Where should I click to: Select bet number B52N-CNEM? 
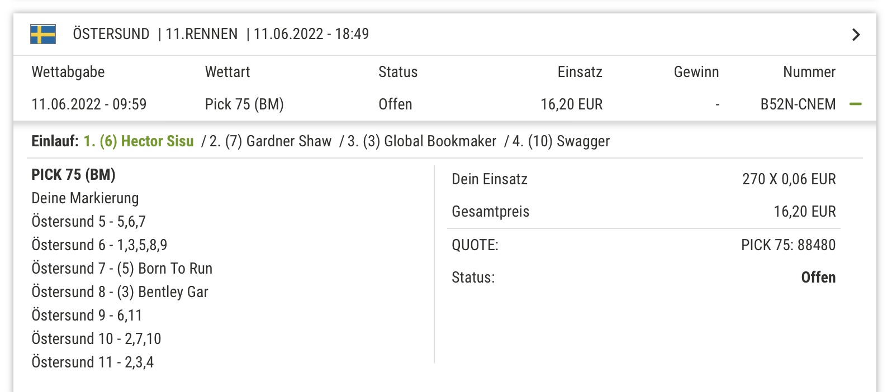click(x=798, y=104)
